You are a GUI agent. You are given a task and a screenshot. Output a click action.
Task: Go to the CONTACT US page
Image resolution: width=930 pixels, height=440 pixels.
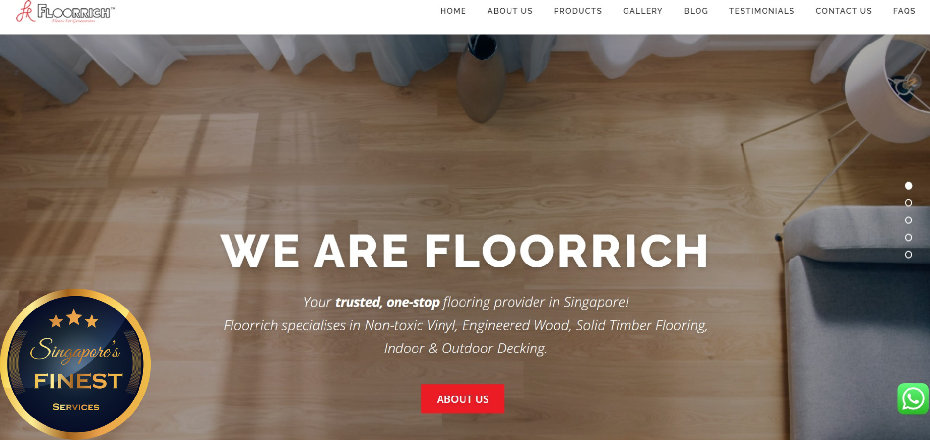(843, 11)
